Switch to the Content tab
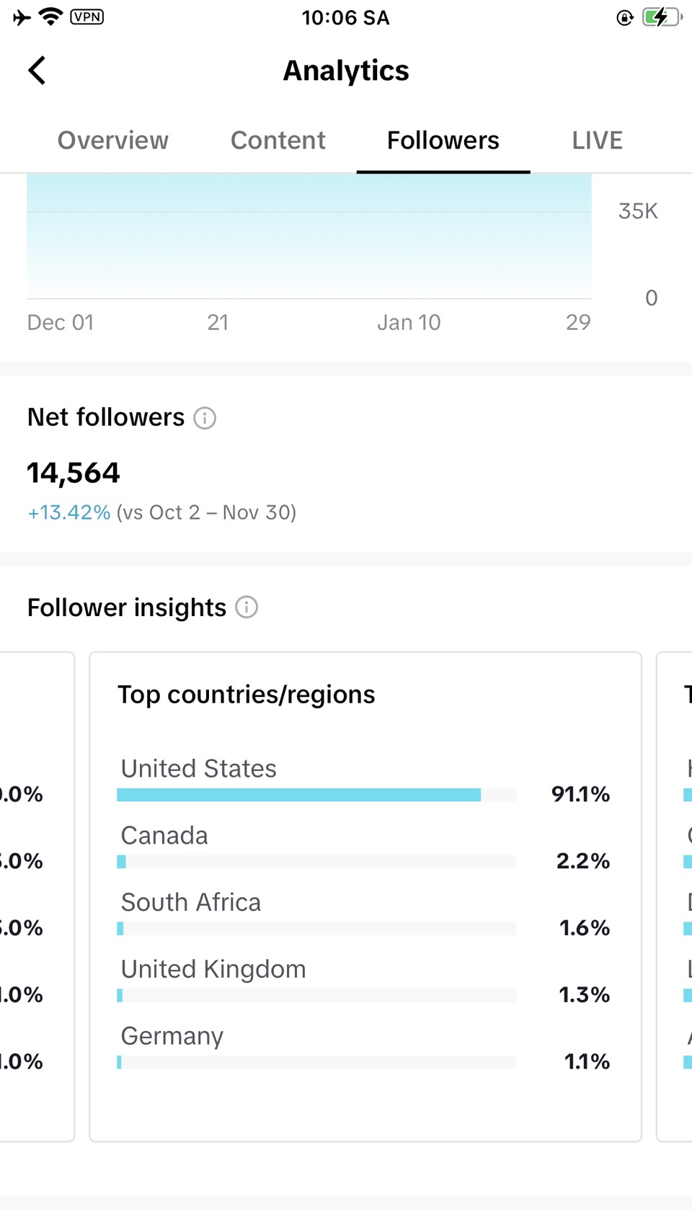Screen dimensions: 692x1230 click(x=278, y=141)
